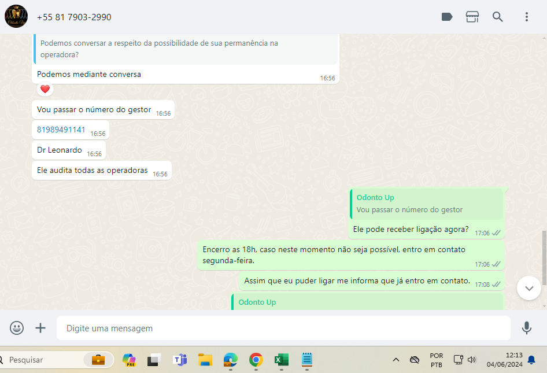Start recording a voice message

click(526, 328)
